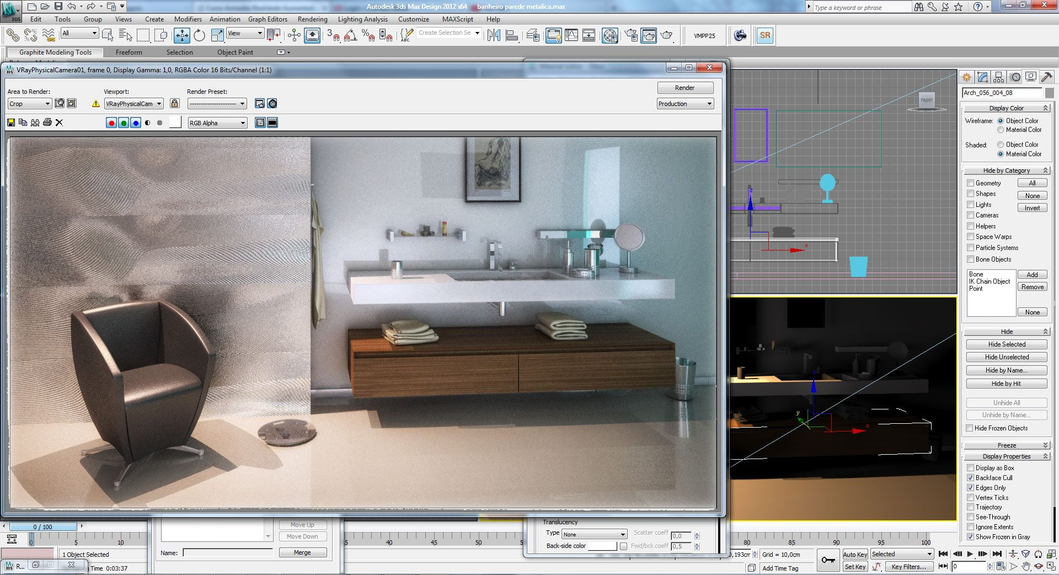
Task: Click the Unlink Selection tool
Action: click(x=30, y=35)
